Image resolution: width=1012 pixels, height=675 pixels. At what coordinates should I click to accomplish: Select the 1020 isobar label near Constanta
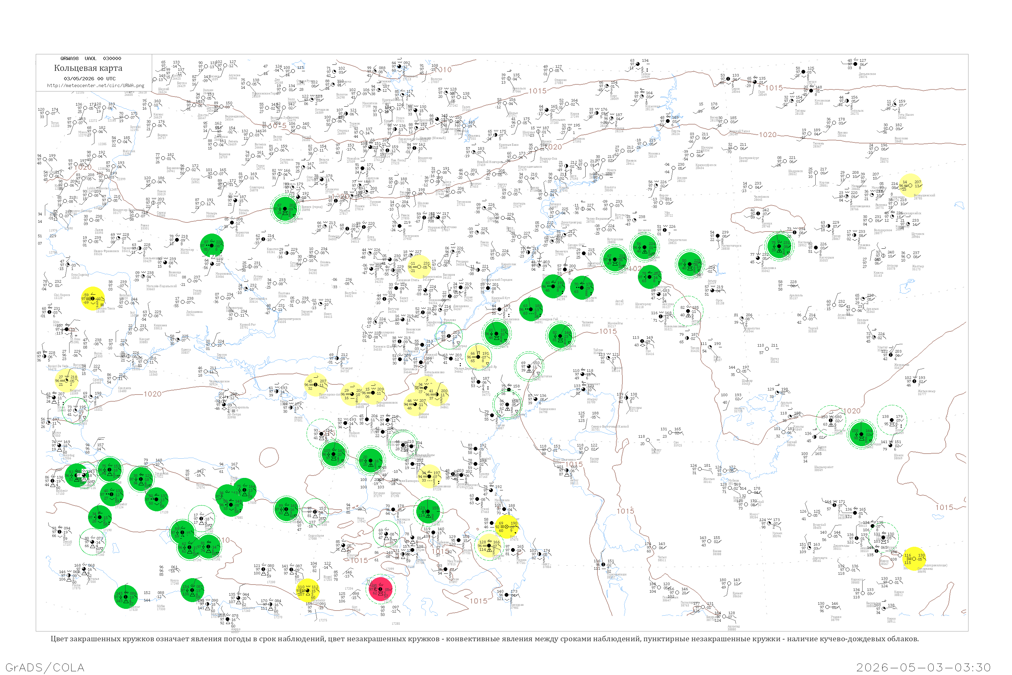click(x=152, y=394)
